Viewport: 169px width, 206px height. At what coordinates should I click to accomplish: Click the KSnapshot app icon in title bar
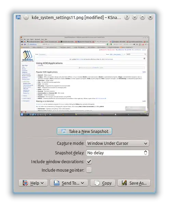pyautogui.click(x=18, y=17)
